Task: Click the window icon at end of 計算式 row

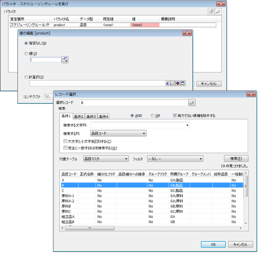Action: (x=182, y=83)
